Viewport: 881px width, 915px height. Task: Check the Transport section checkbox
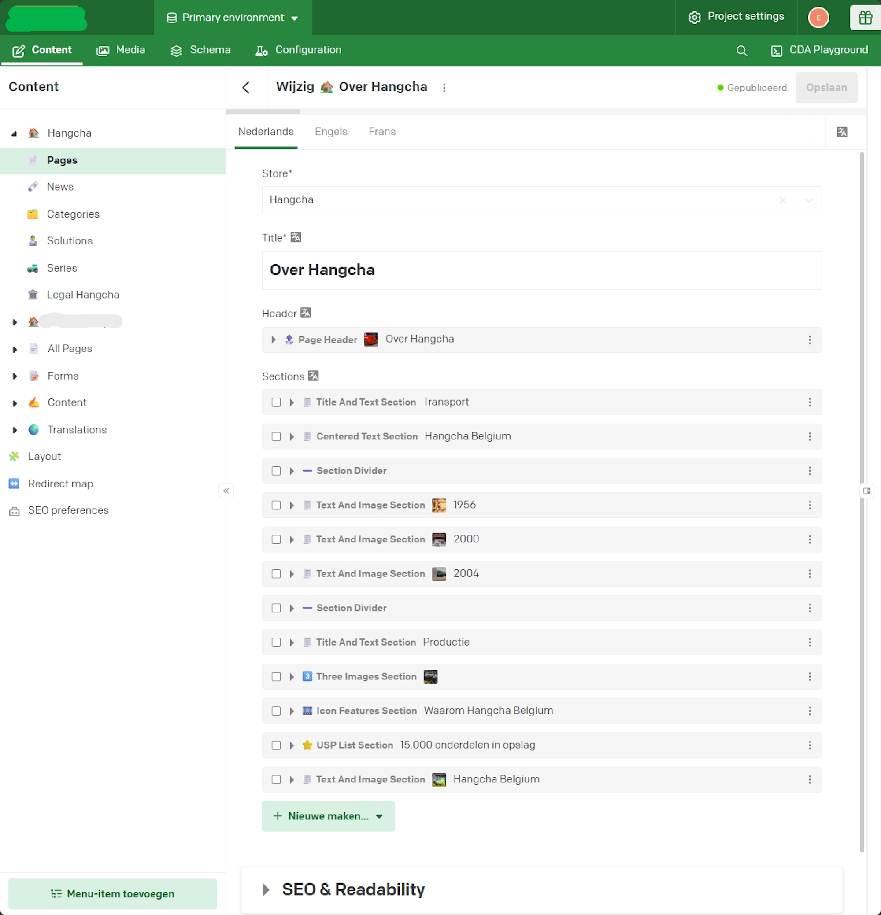click(276, 402)
